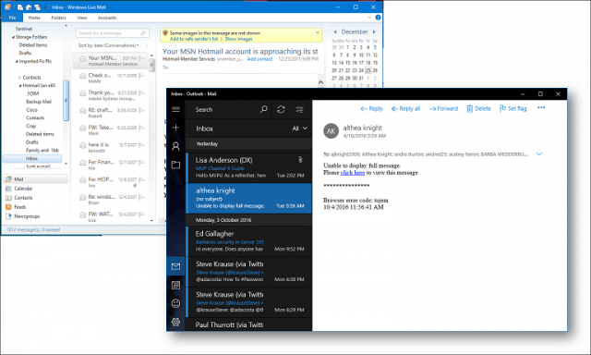This screenshot has height=355, width=591.
Task: Click the search magnifier icon in Mail
Action: coord(263,109)
